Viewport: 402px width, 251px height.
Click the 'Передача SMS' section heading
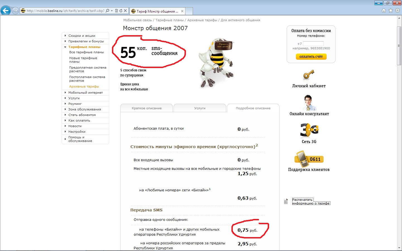[x=146, y=210]
